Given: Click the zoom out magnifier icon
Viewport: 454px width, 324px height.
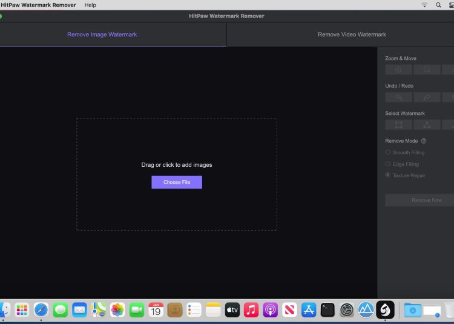Looking at the screenshot, I should [427, 70].
